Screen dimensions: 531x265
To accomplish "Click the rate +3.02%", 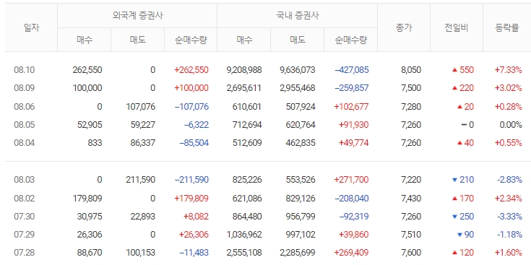I will click(509, 88).
